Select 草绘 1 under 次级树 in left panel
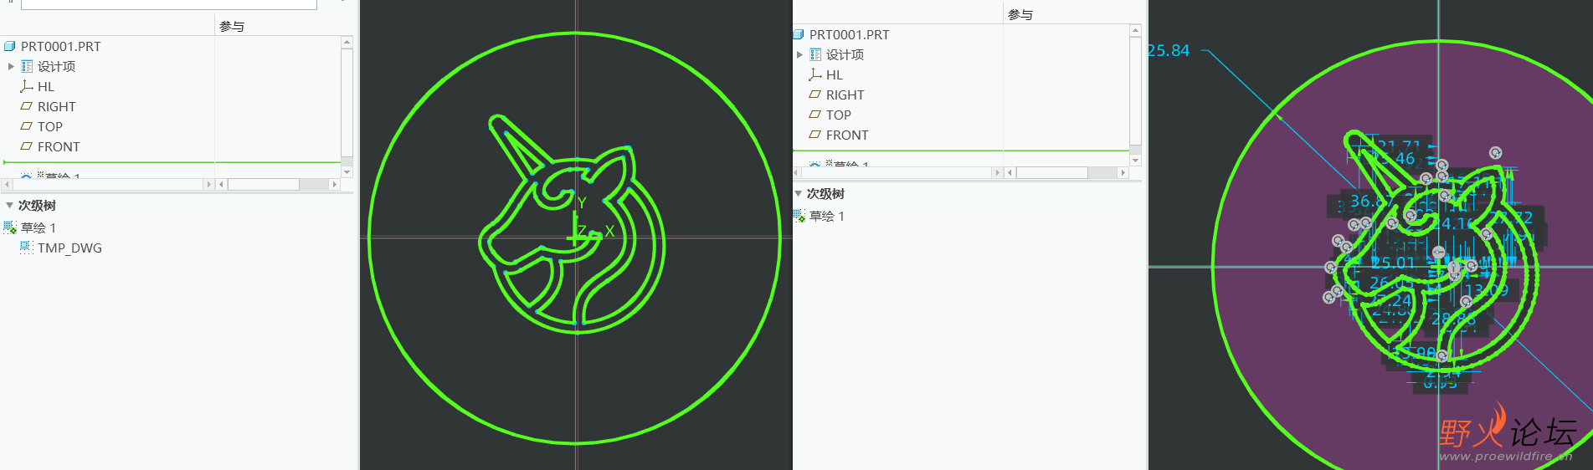 point(39,227)
